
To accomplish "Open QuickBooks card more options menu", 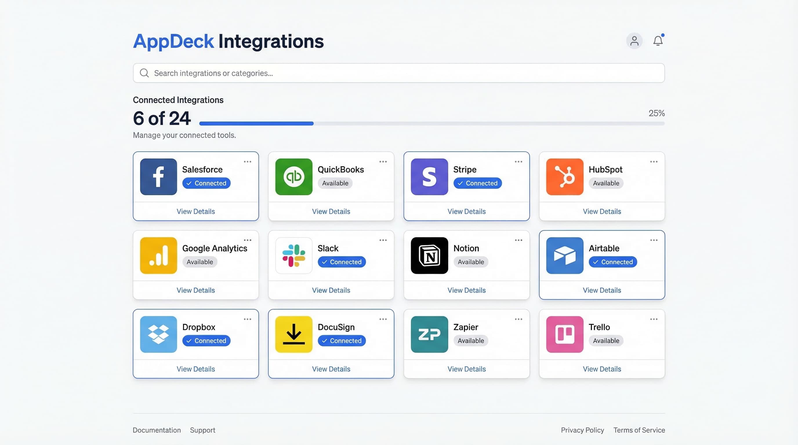I will 383,162.
